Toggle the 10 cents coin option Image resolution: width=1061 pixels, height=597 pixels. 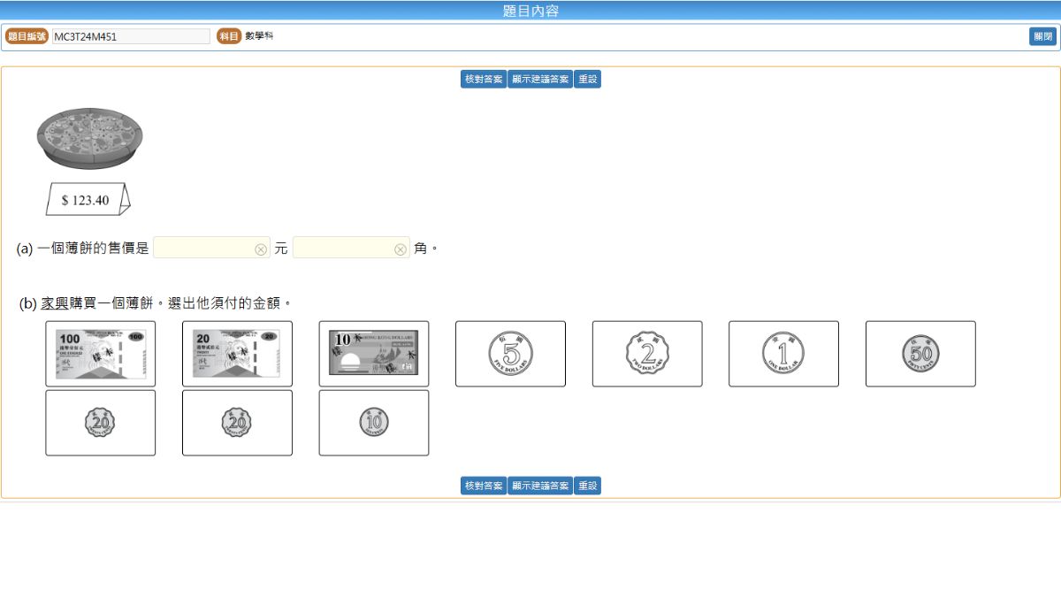[373, 423]
